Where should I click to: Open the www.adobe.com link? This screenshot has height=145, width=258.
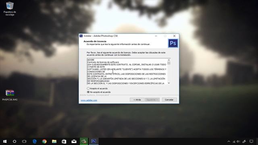pyautogui.click(x=89, y=100)
